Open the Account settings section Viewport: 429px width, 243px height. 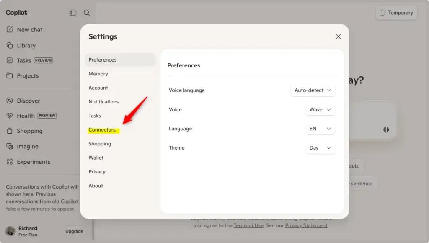[98, 88]
